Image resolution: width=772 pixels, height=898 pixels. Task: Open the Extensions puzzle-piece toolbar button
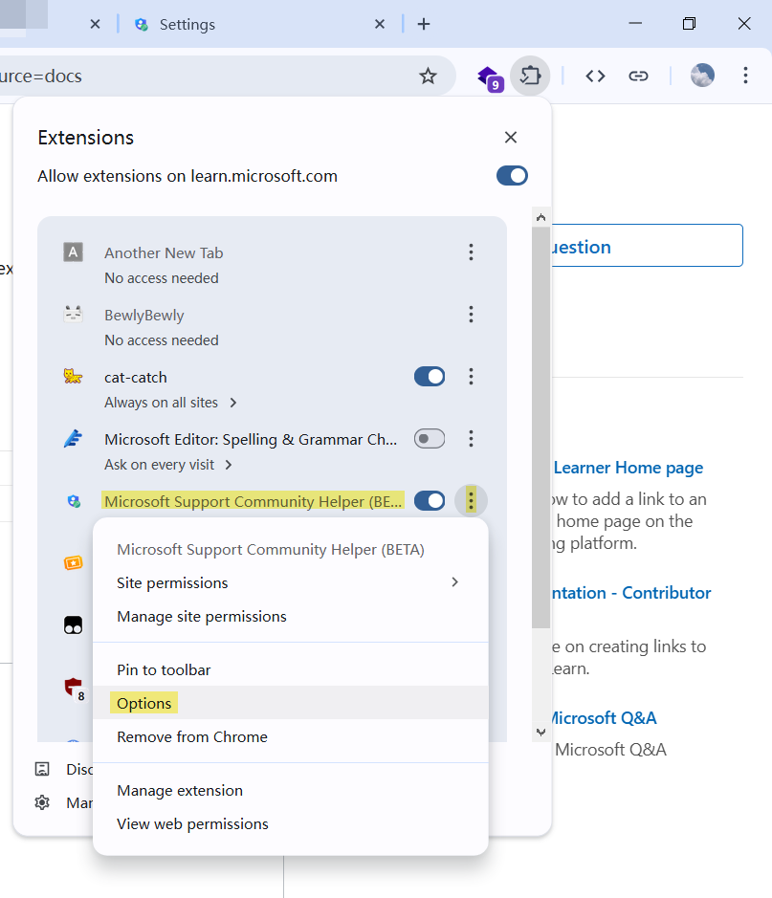pos(530,76)
